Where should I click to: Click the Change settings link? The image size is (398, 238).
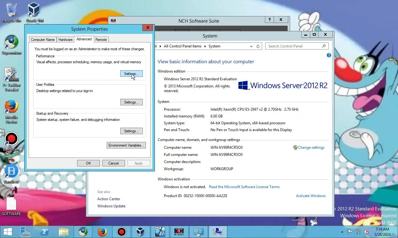pos(311,148)
